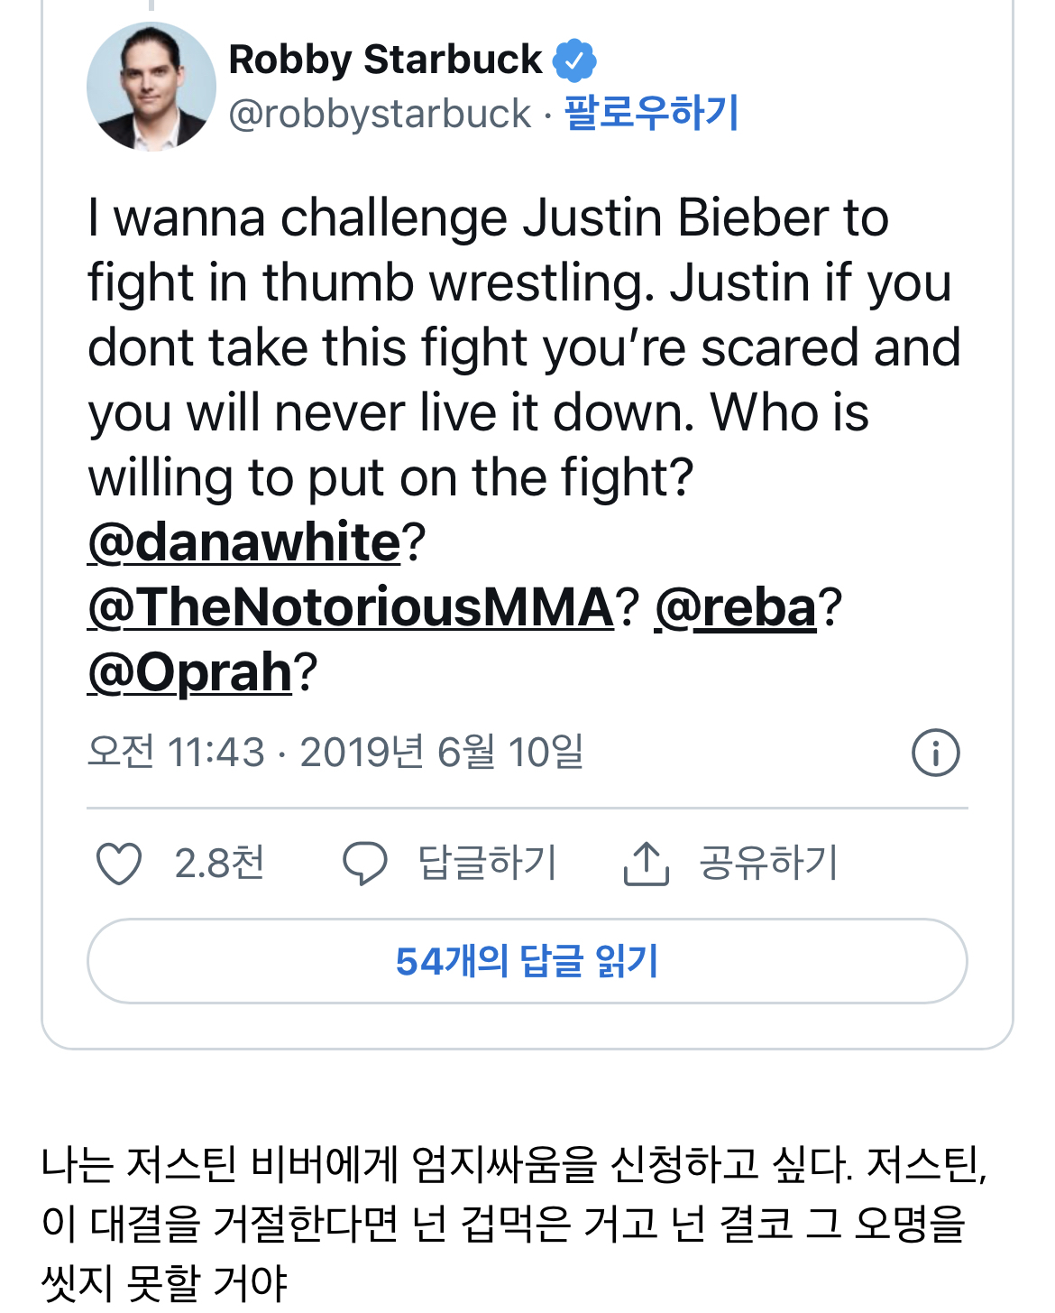Click the 2.8천 like count
Screen dimensions: 1055x1313
coord(219,864)
